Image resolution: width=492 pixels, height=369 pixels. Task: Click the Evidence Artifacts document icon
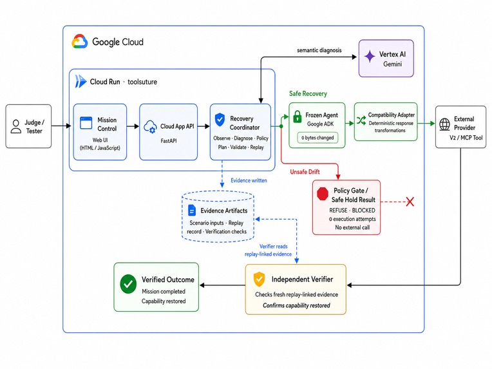[192, 210]
